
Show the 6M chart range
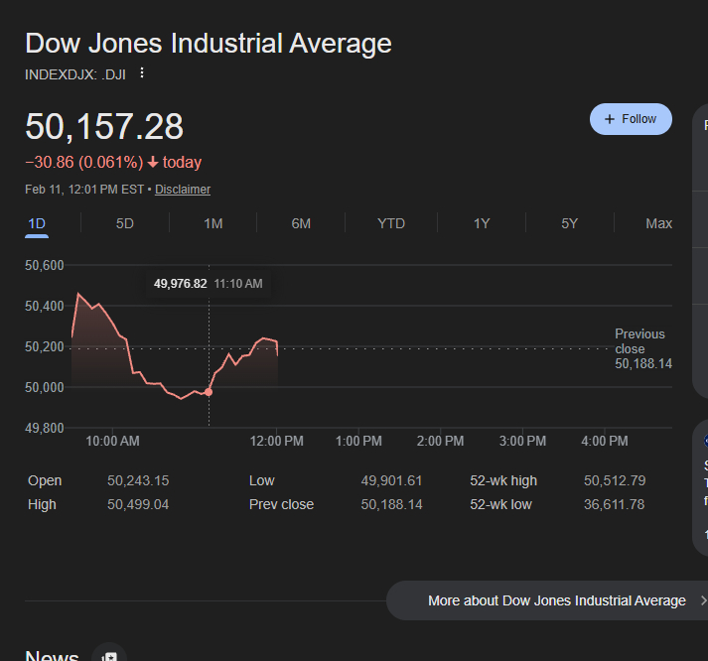click(x=301, y=223)
